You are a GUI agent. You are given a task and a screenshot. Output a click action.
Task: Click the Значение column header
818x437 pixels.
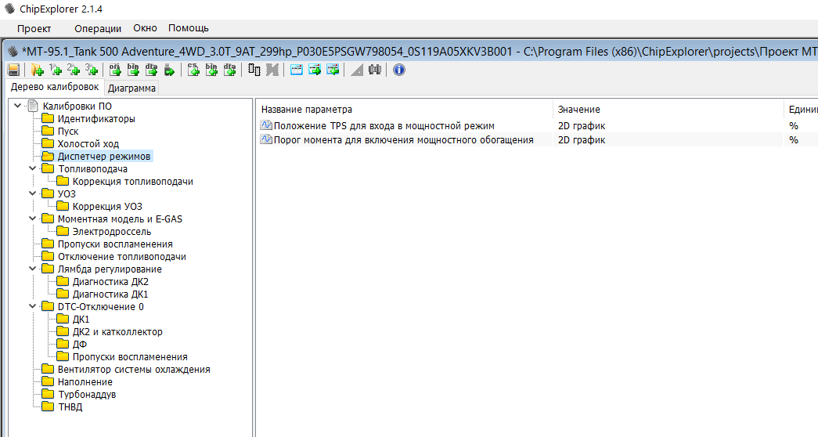click(579, 109)
